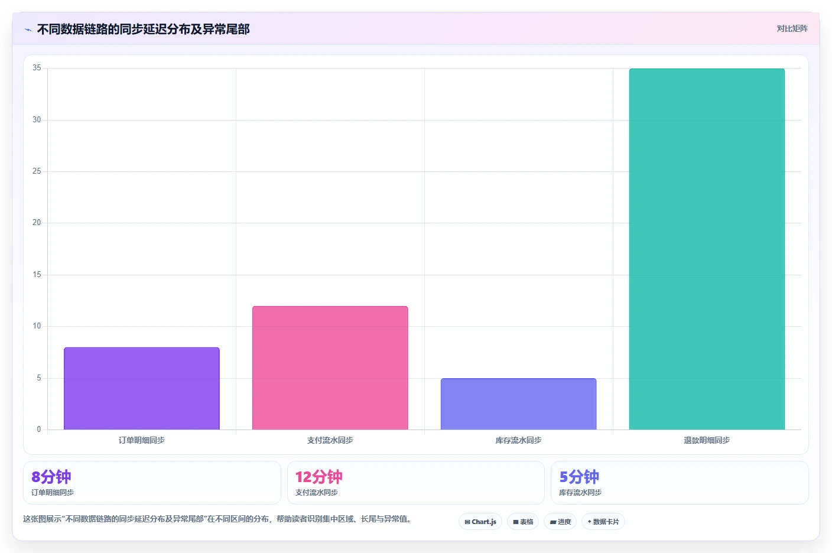
Task: Click the y-axis value 35
Action: 37,68
